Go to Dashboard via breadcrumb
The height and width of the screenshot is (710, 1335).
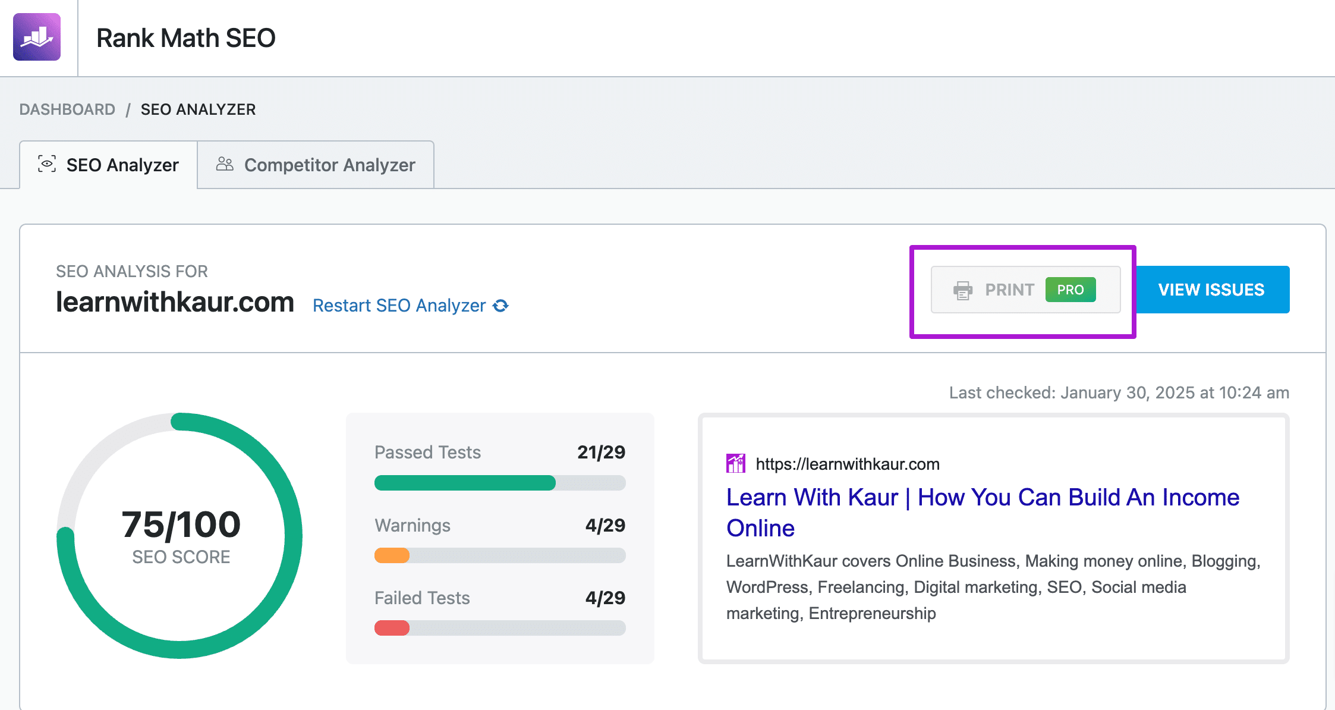(x=67, y=109)
